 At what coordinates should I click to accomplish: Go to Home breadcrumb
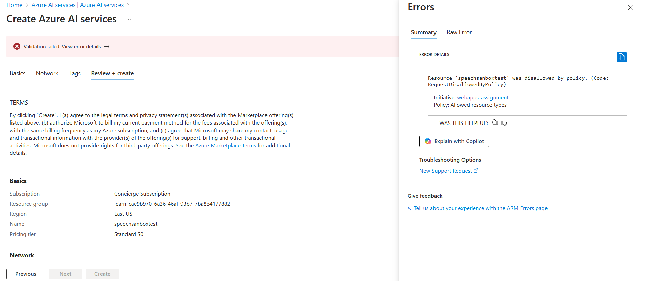point(15,5)
